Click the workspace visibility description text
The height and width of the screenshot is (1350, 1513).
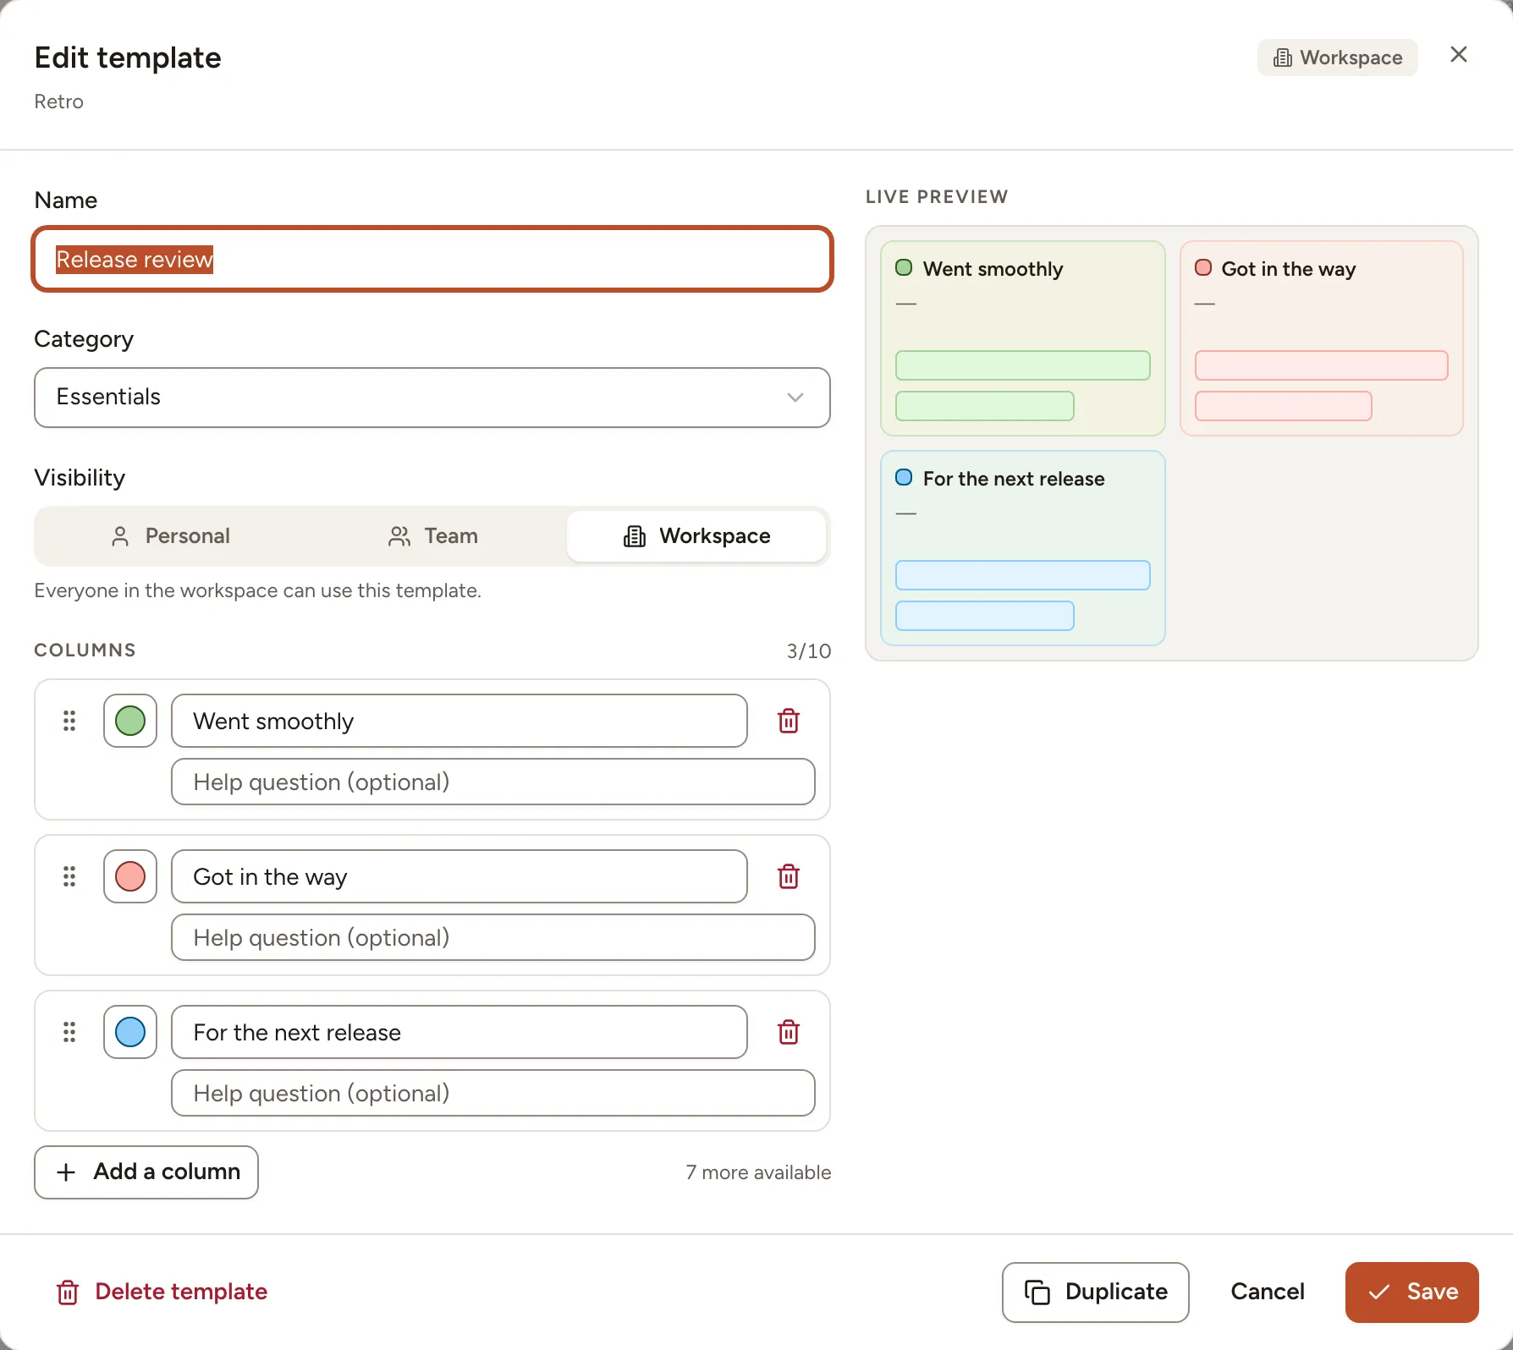257,590
